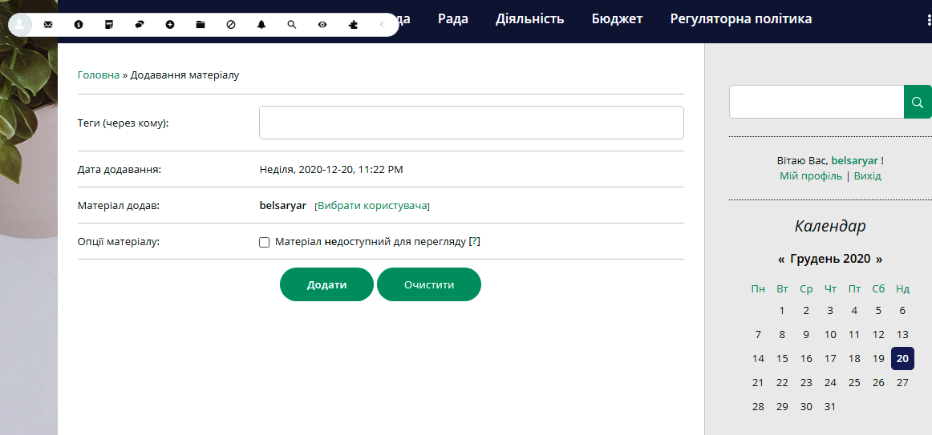Click the bell notifications icon

tap(261, 25)
